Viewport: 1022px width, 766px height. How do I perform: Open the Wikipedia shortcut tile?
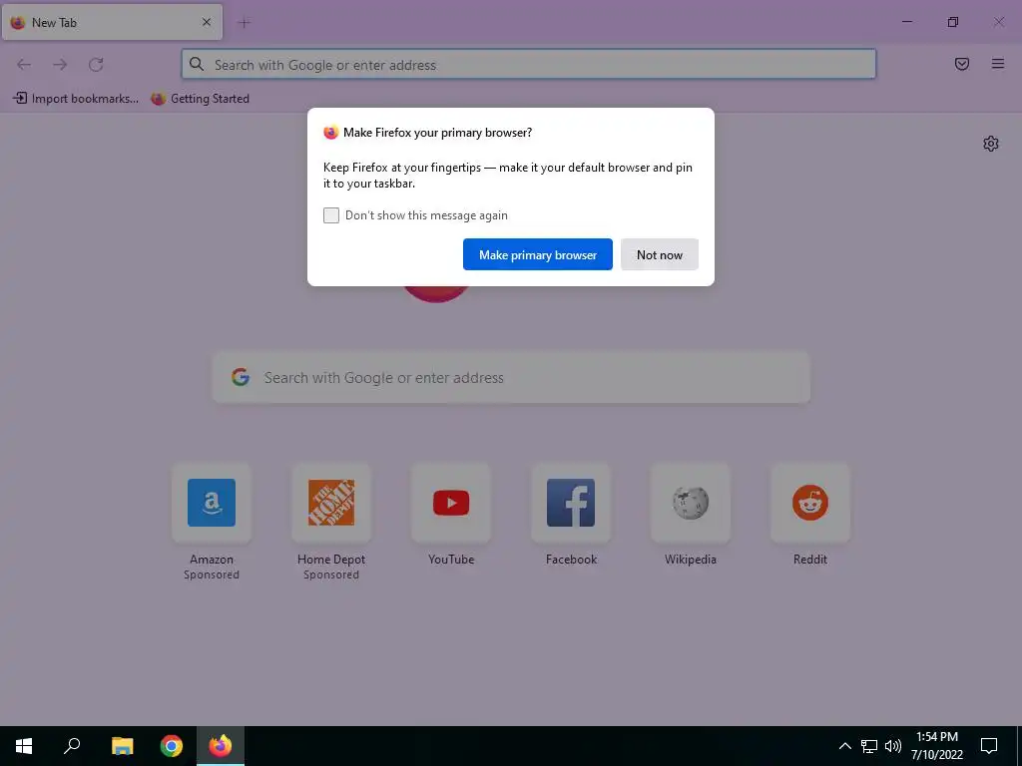coord(691,503)
